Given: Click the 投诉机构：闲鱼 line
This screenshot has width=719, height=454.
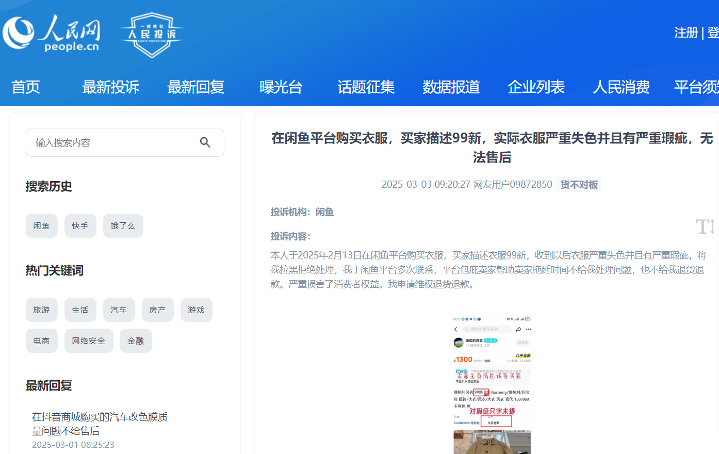Looking at the screenshot, I should (x=302, y=212).
